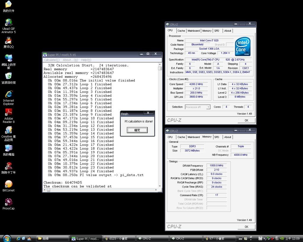Click Internet Explorer quick launch icon
Image resolution: width=303 pixels, height=242 pixels.
click(19, 238)
